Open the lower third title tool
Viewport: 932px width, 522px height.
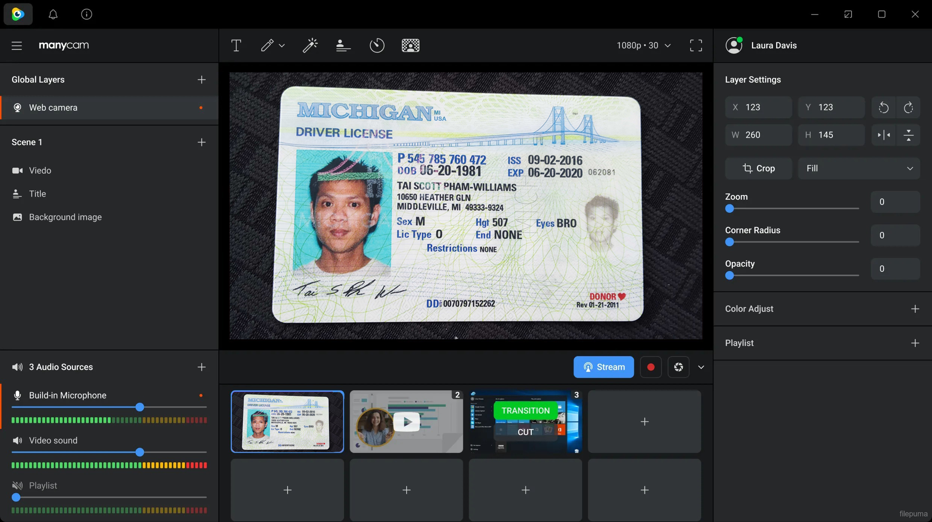click(x=343, y=45)
